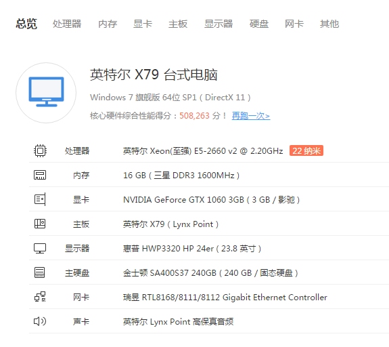Select the score value 508,263
Image resolution: width=389 pixels, height=347 pixels.
(x=195, y=116)
